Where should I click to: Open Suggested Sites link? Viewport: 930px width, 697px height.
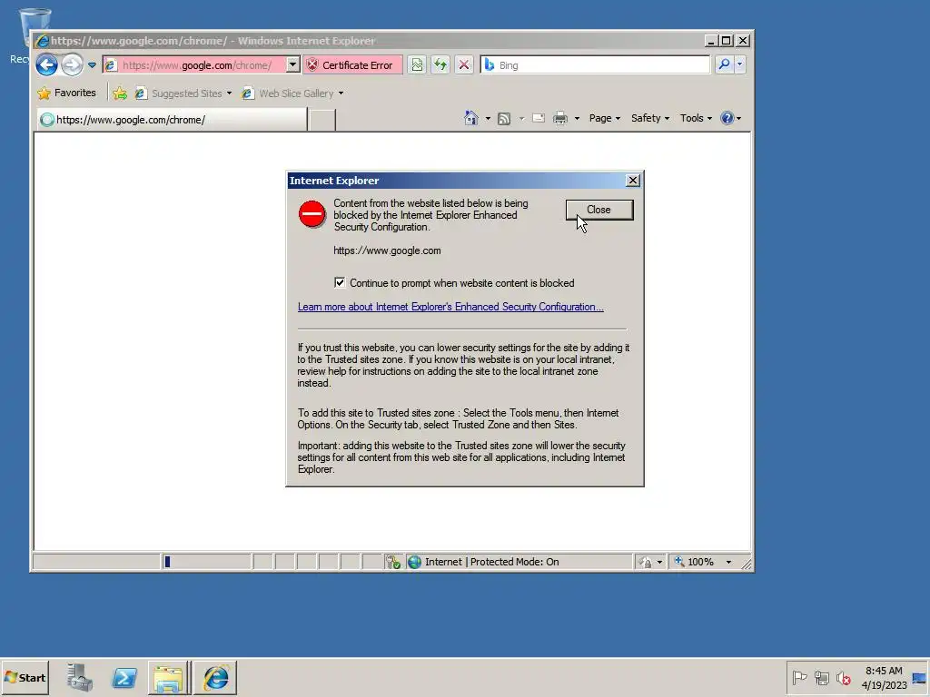[183, 93]
